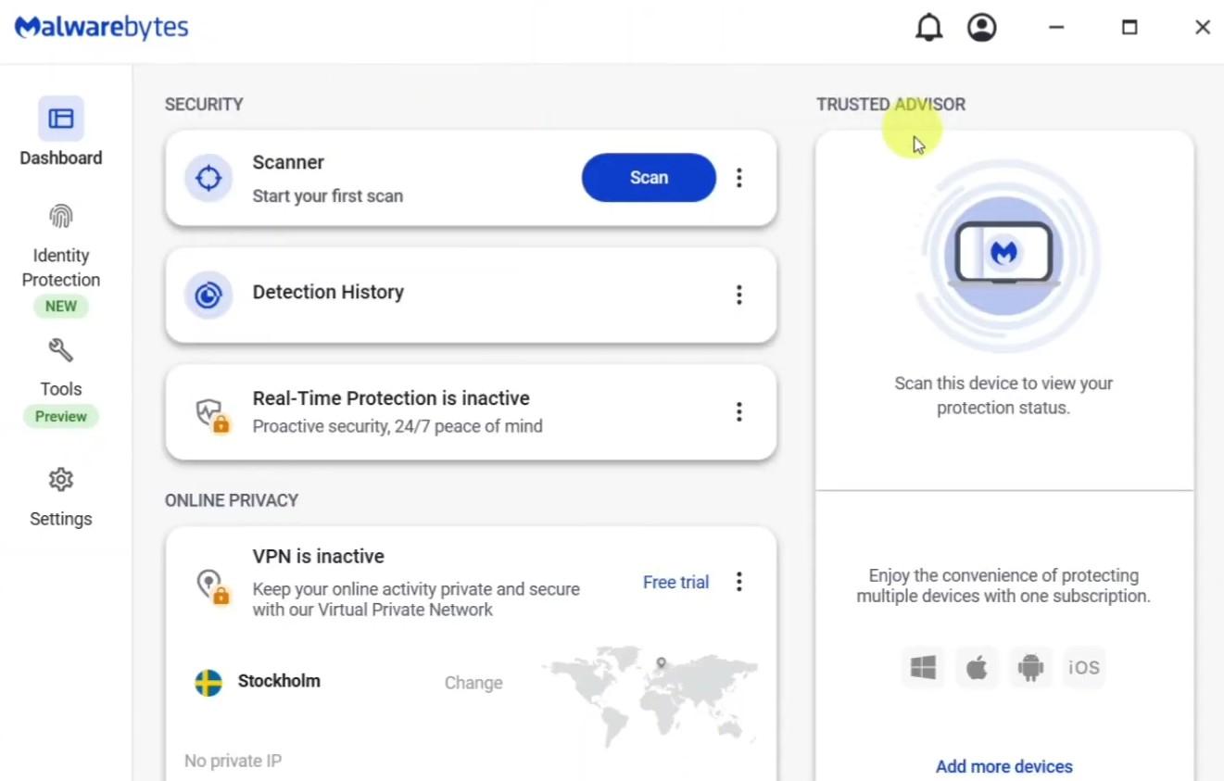Viewport: 1224px width, 781px height.
Task: Select the Android platform icon
Action: (x=1030, y=667)
